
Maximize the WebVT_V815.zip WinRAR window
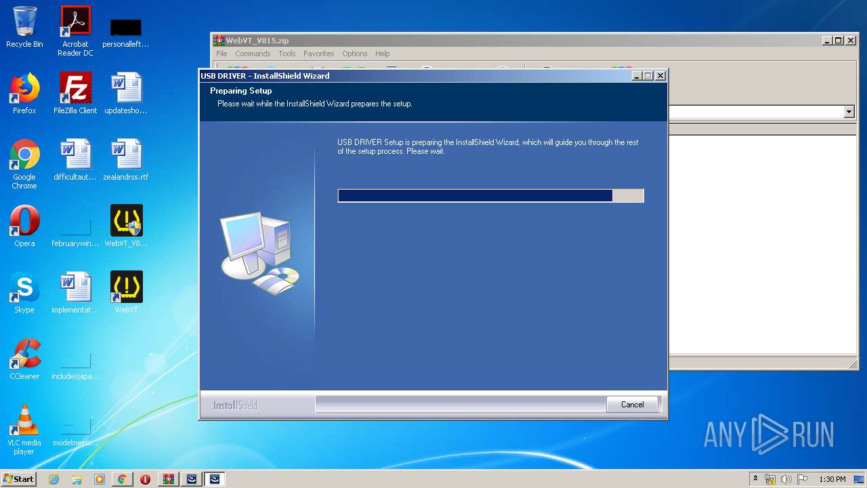tap(839, 41)
